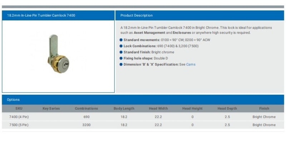Select the 7500 (5 Pin) SKU row

(19, 125)
